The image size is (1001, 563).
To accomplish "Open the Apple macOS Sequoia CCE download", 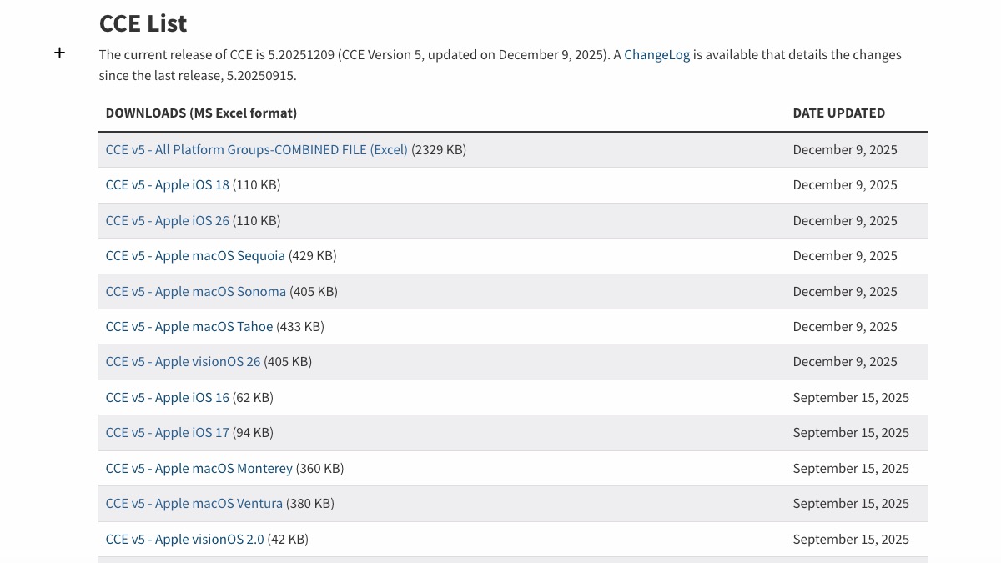I will coord(195,256).
